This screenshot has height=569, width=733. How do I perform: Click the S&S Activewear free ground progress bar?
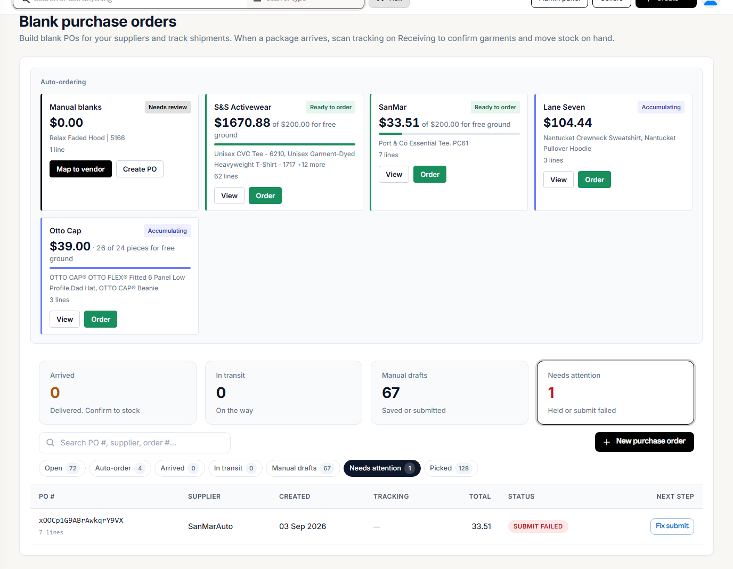[x=284, y=144]
